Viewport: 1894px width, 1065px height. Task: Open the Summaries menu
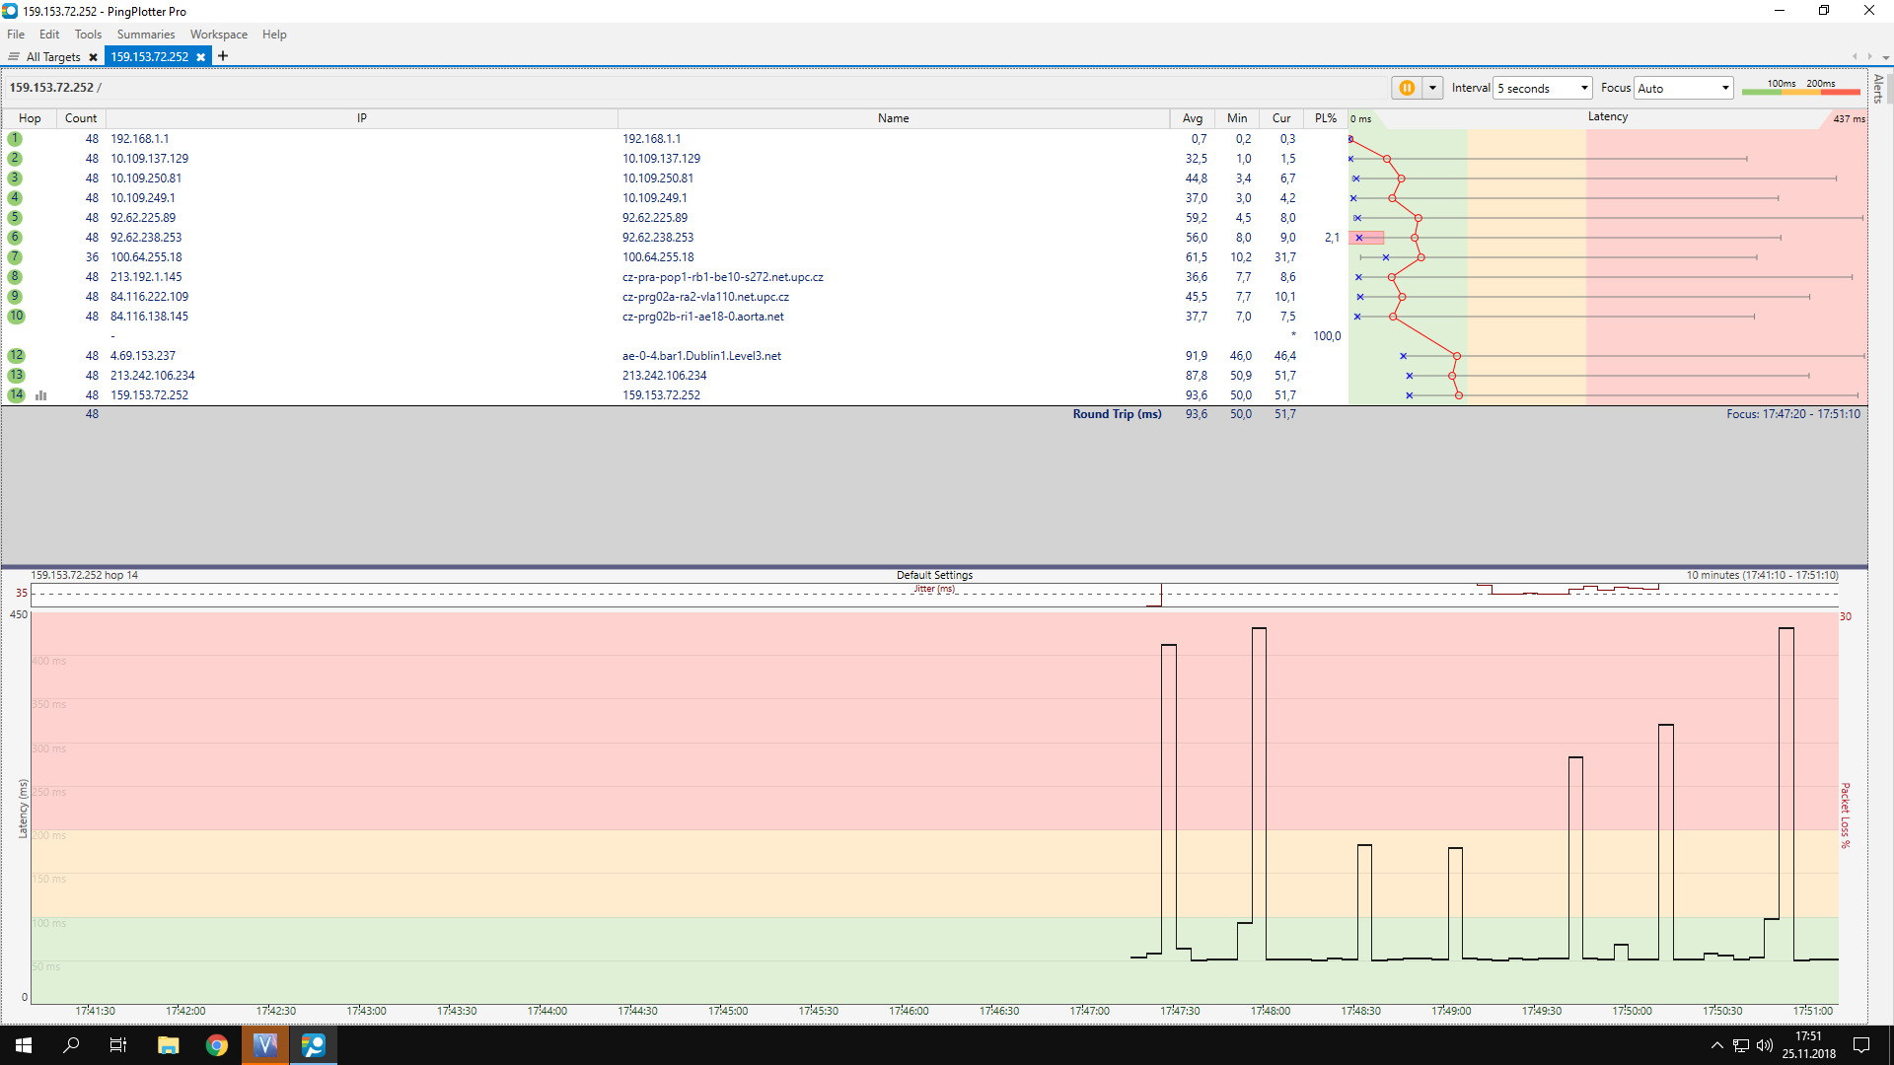145,35
